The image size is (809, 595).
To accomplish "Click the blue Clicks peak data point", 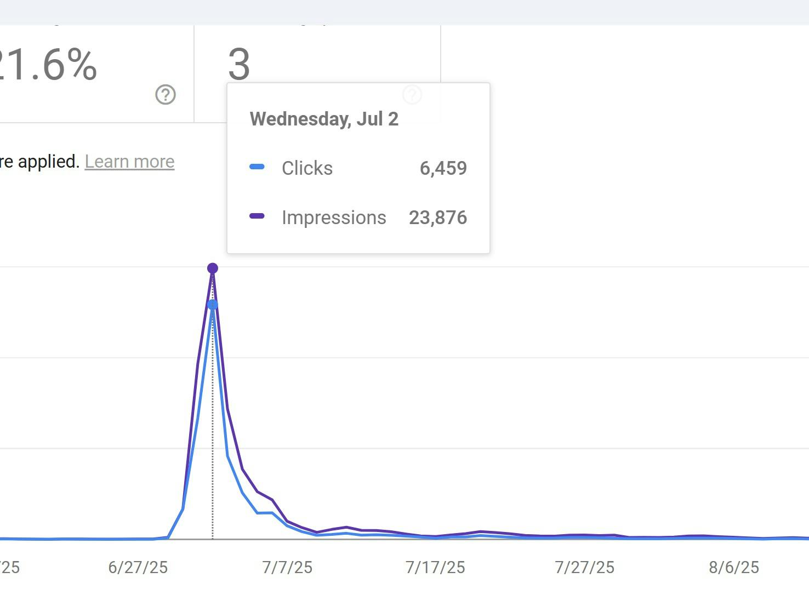I will coord(213,305).
